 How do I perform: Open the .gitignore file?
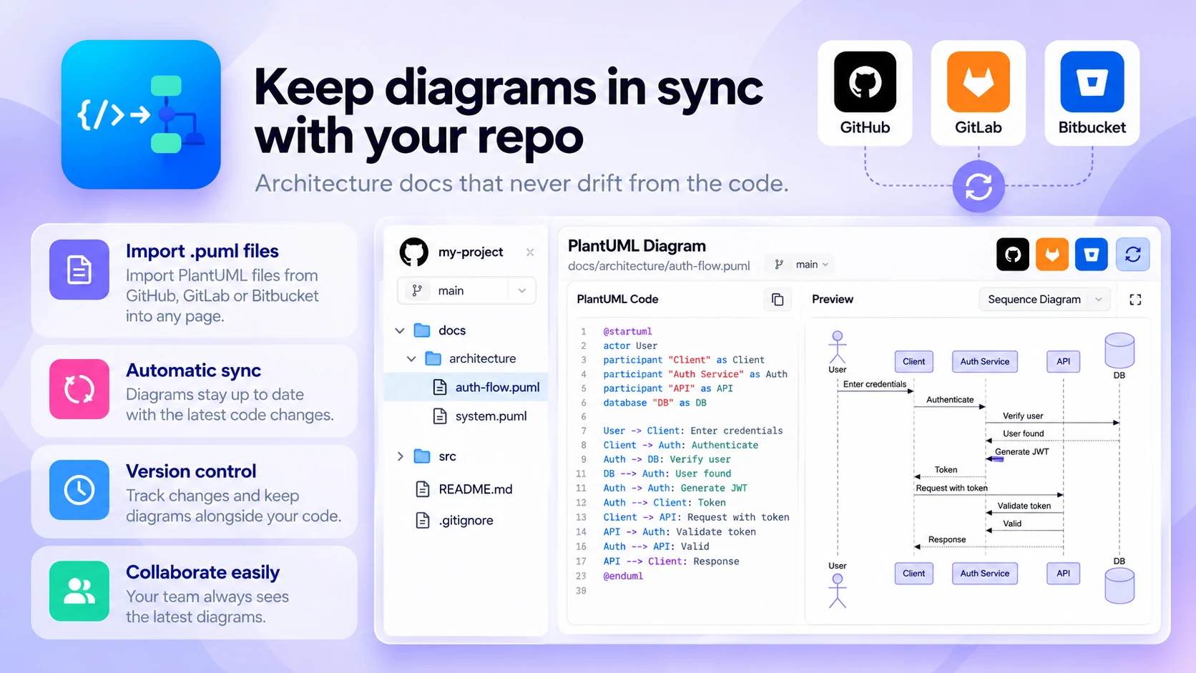[466, 521]
